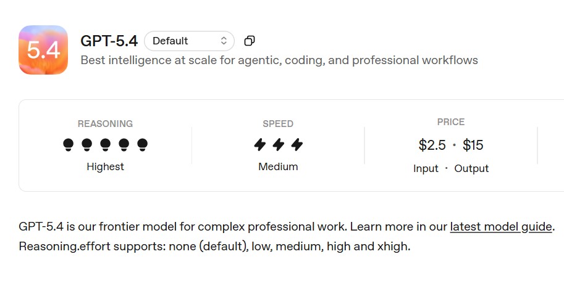Image resolution: width=564 pixels, height=299 pixels.
Task: Click the Medium speed rating text
Action: pos(278,166)
